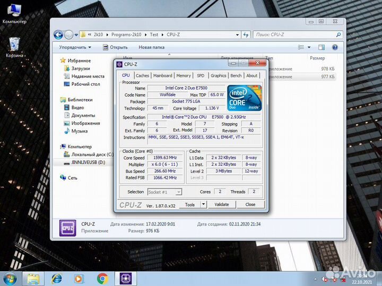Select Избранное in the navigation pane
382x286 pixels.
75,60
